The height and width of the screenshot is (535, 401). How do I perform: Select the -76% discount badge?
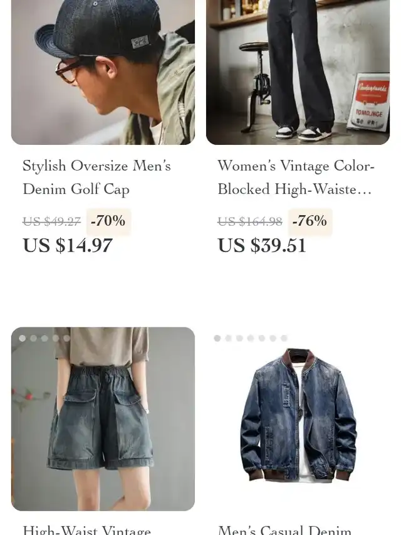pos(310,221)
